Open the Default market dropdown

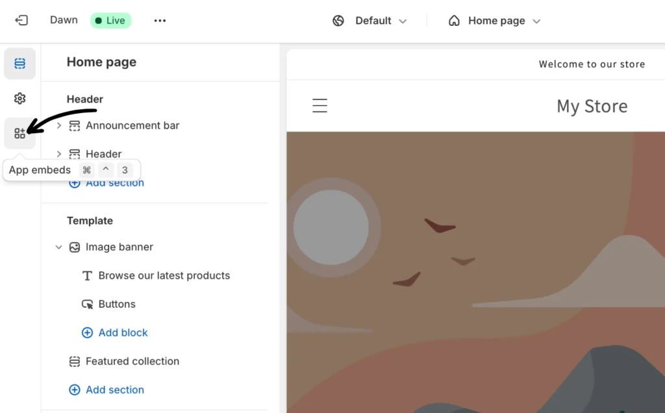pyautogui.click(x=370, y=21)
